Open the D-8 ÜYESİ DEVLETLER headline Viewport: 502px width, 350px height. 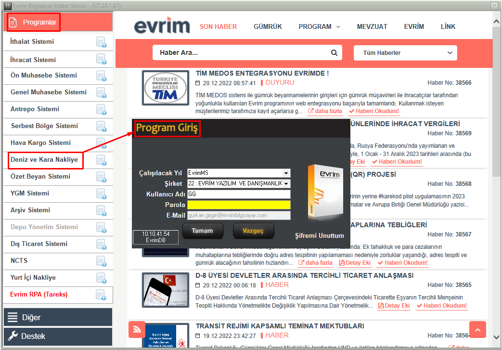pyautogui.click(x=305, y=275)
